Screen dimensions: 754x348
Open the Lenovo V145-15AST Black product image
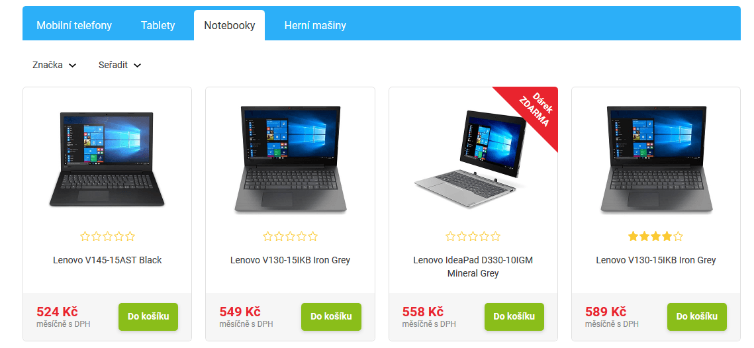coord(107,159)
